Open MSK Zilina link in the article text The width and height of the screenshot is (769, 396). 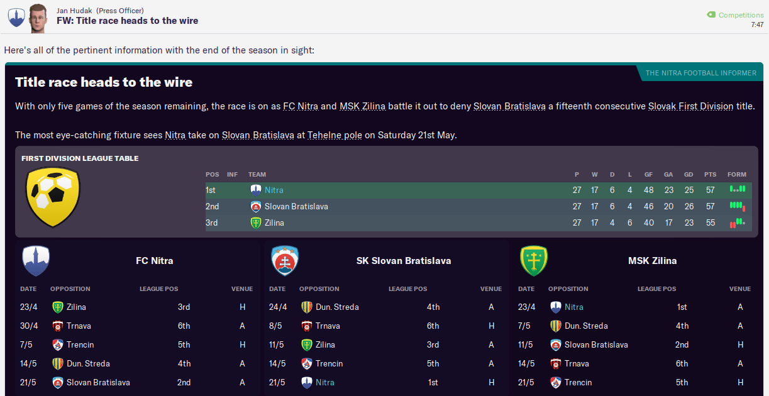[362, 106]
